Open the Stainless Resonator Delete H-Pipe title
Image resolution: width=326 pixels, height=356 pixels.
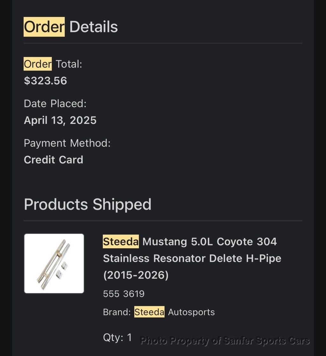pyautogui.click(x=192, y=258)
